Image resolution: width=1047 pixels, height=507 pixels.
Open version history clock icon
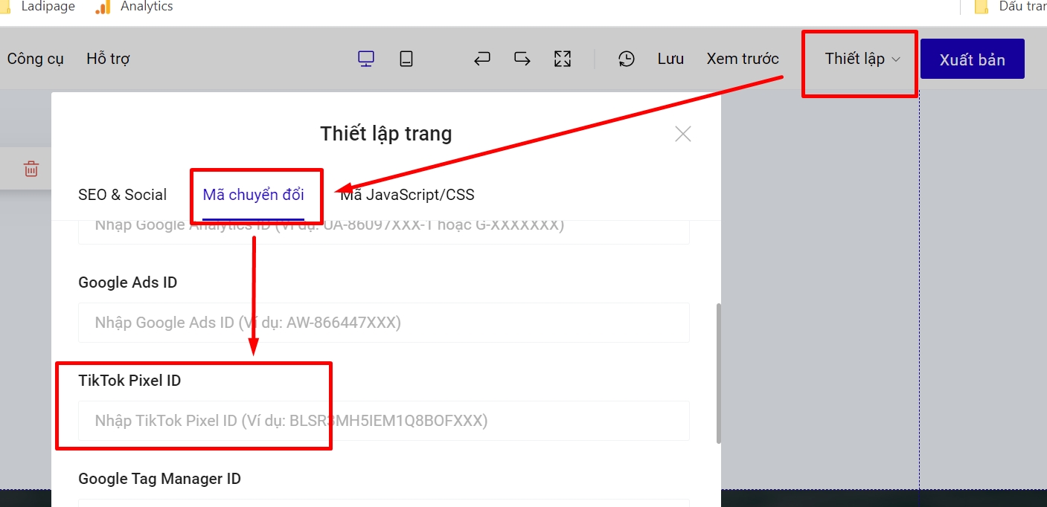pos(627,59)
